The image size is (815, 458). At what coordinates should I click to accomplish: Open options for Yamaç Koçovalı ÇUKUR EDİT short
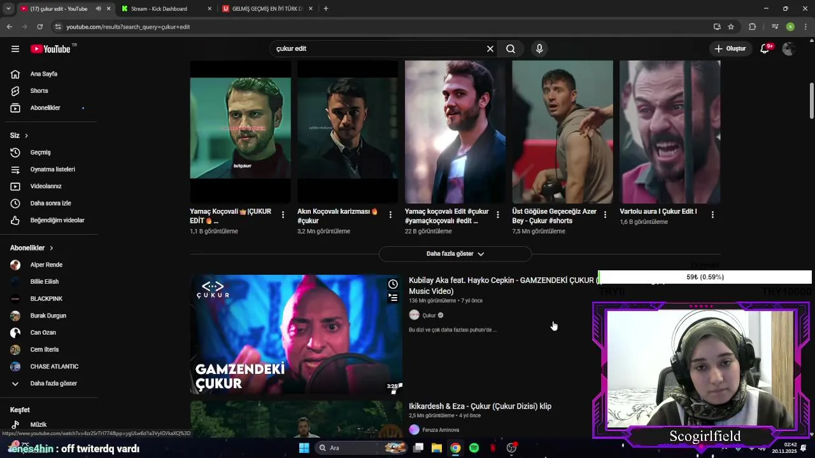[x=283, y=215]
